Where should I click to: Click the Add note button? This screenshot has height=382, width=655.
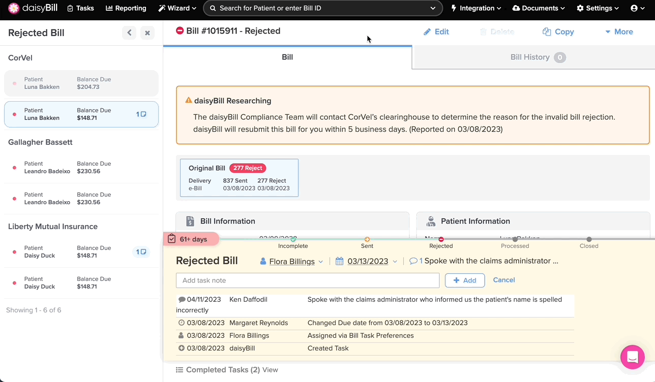pyautogui.click(x=465, y=280)
